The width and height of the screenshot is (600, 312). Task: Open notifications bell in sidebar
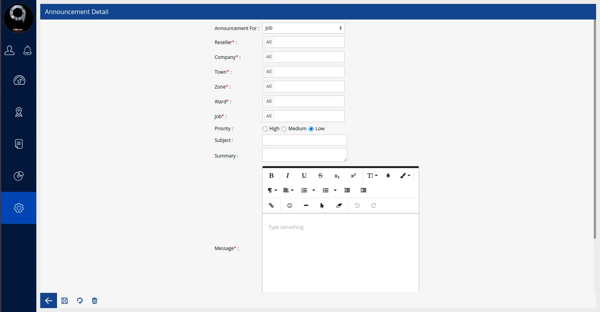(27, 50)
